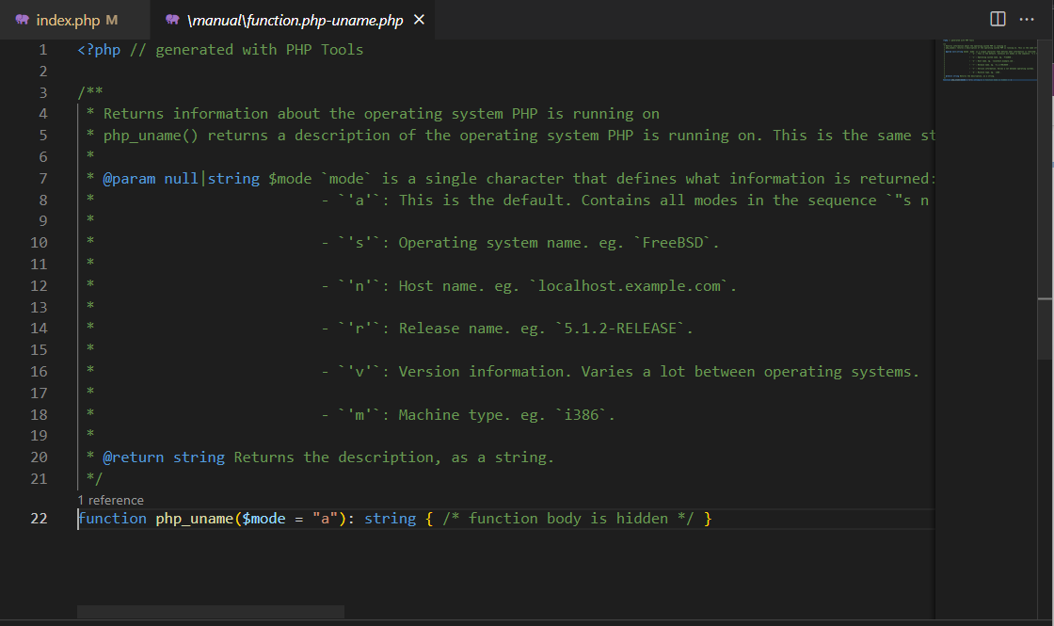1054x626 pixels.
Task: Click the comment 'function body is hidden'
Action: (568, 519)
